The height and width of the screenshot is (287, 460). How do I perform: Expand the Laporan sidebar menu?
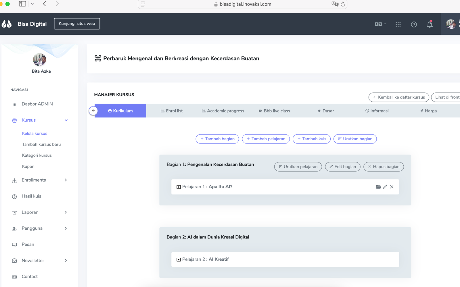click(66, 212)
